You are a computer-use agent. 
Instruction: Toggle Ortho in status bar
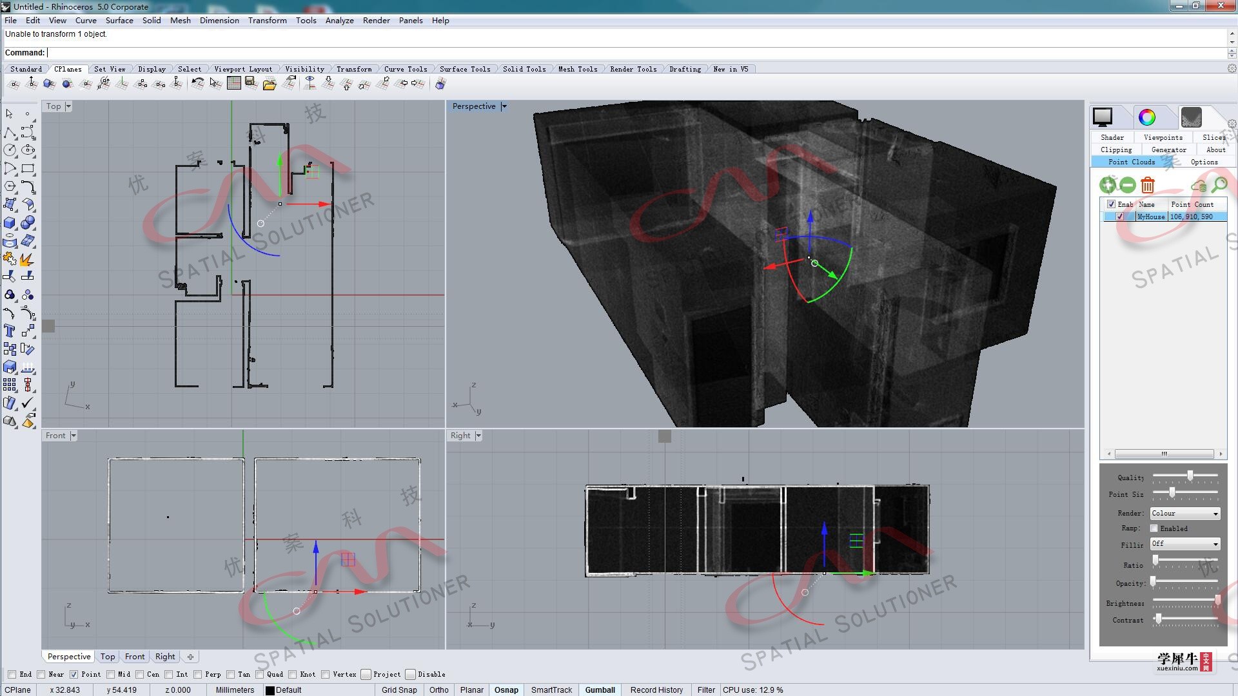point(439,690)
